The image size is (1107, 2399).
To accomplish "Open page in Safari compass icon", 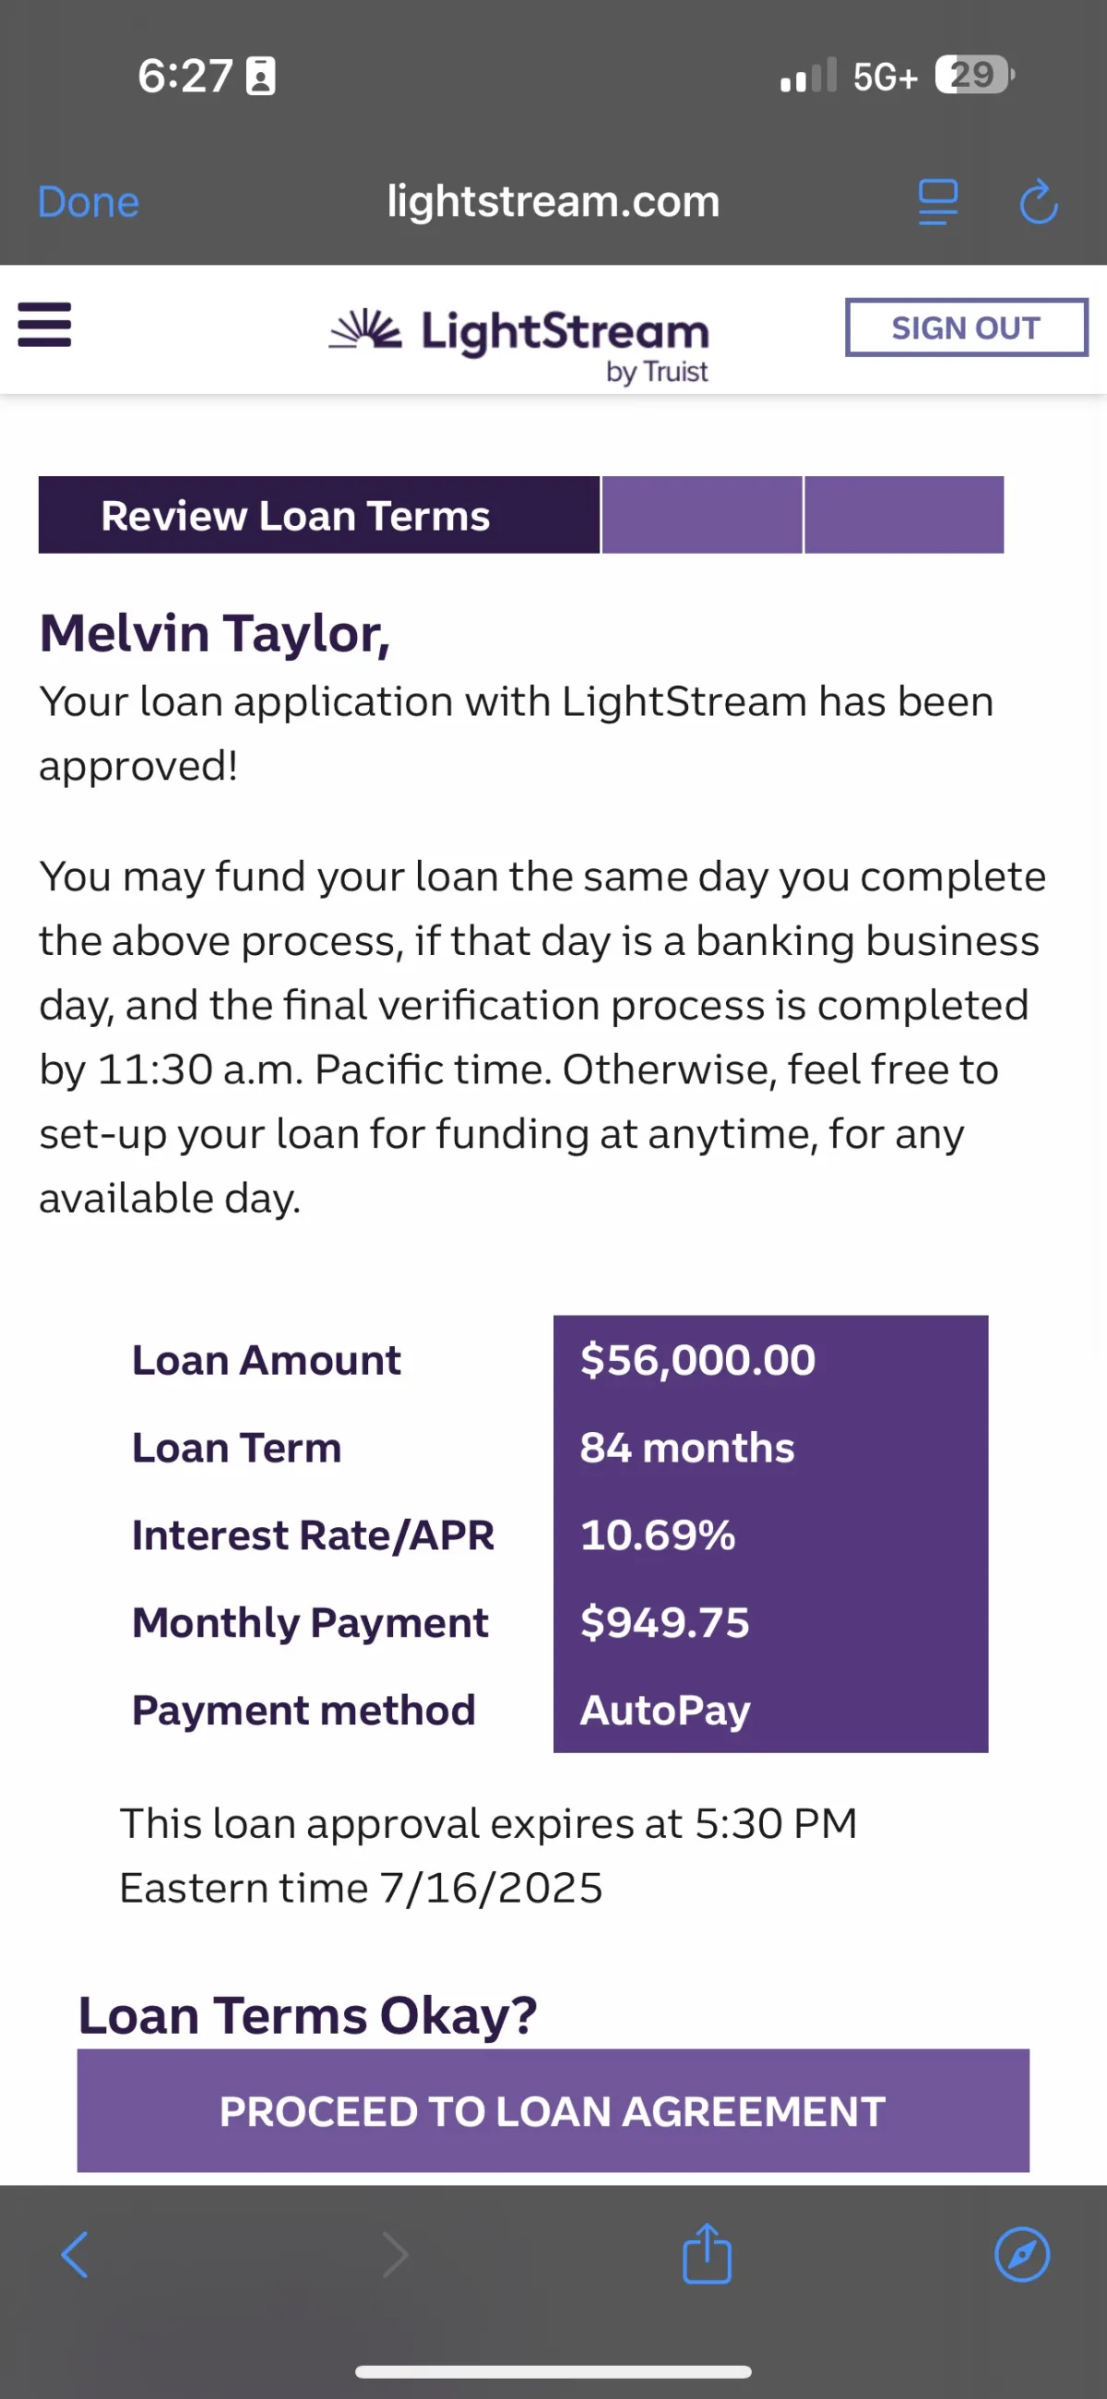I will coord(1022,2255).
